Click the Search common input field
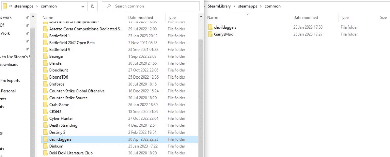This screenshot has width=390, height=157. 151,6
